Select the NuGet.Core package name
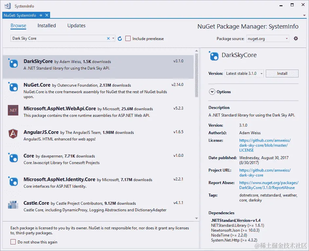 (37, 85)
